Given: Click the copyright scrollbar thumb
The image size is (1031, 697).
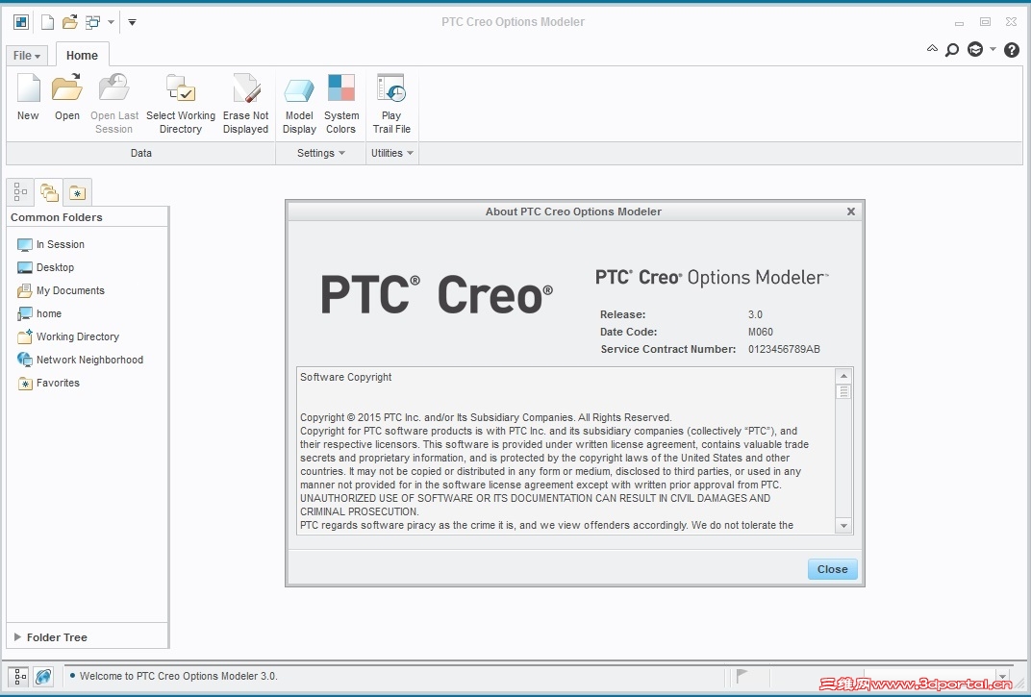Looking at the screenshot, I should 843,392.
